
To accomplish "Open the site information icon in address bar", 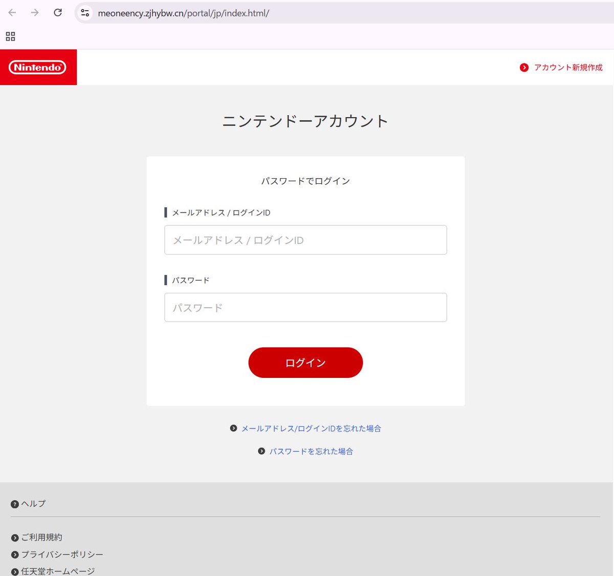I will pyautogui.click(x=85, y=13).
